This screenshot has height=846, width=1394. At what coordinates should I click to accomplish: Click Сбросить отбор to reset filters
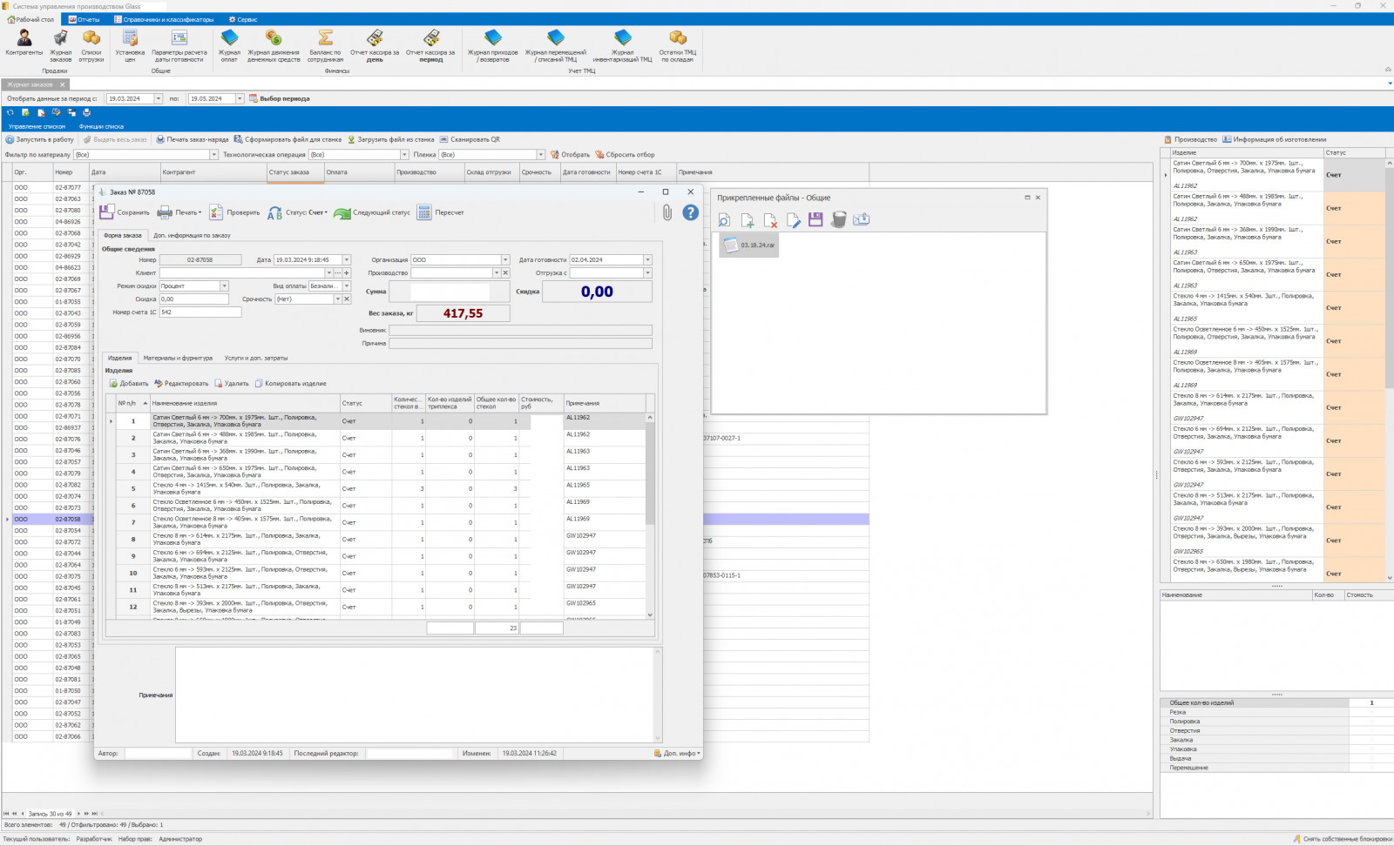coord(626,155)
